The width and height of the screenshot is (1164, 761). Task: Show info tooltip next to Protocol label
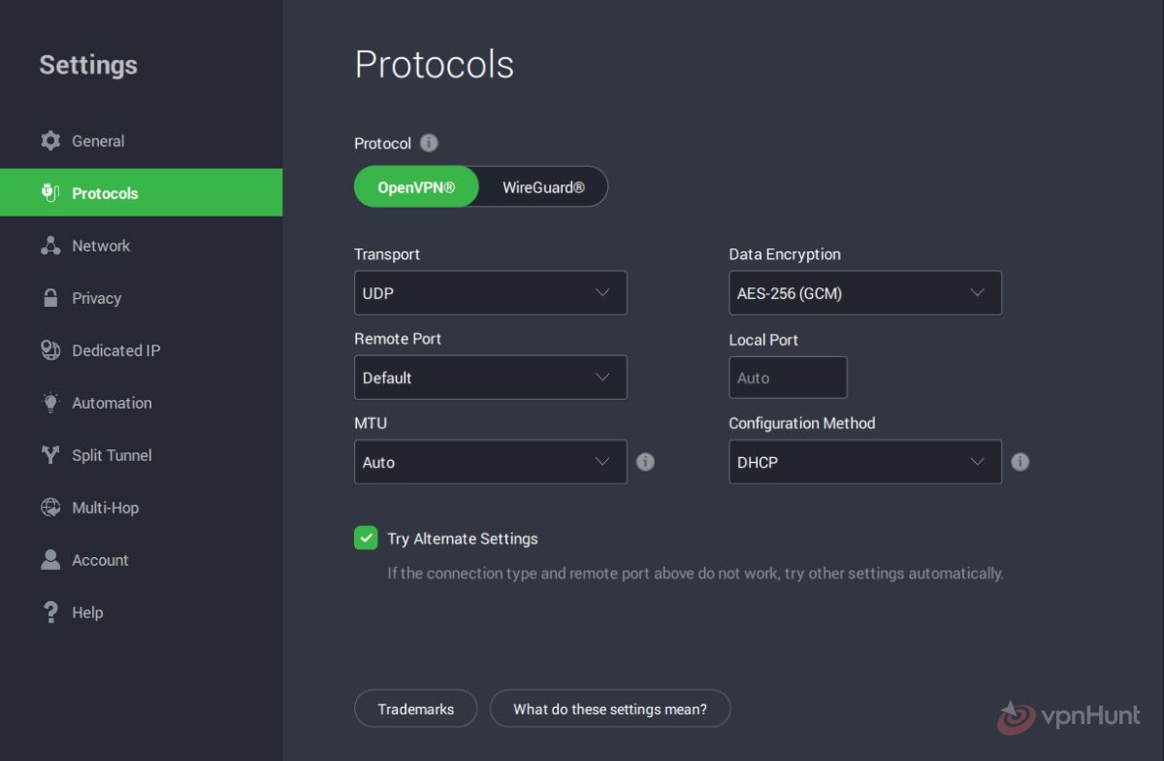tap(429, 143)
